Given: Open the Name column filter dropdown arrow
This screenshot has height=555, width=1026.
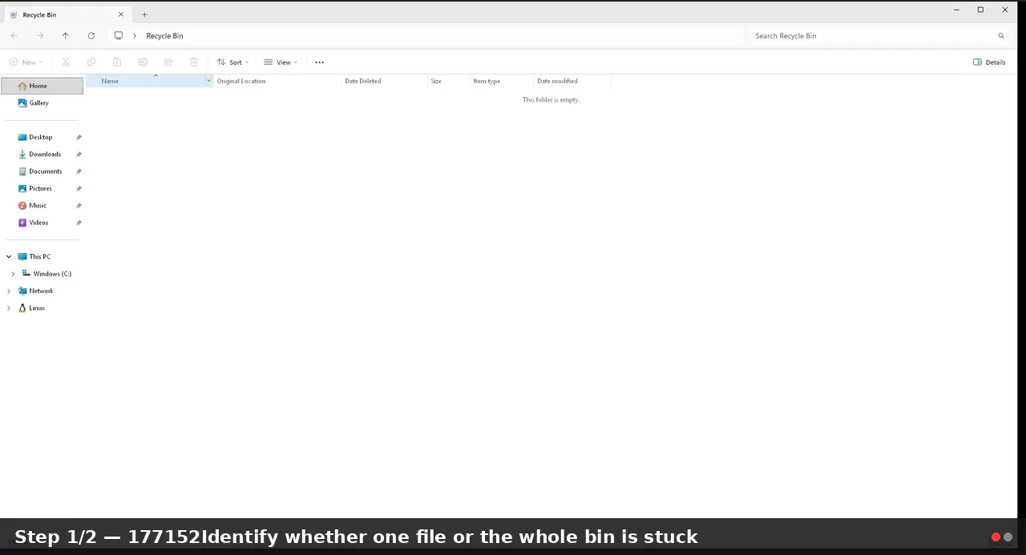Looking at the screenshot, I should pyautogui.click(x=209, y=81).
